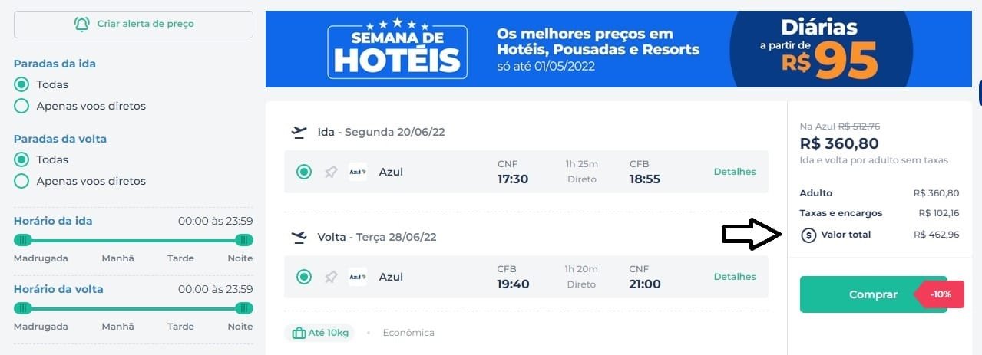Click the luggage icon labeled Até 10kg
This screenshot has height=355, width=982.
(299, 333)
